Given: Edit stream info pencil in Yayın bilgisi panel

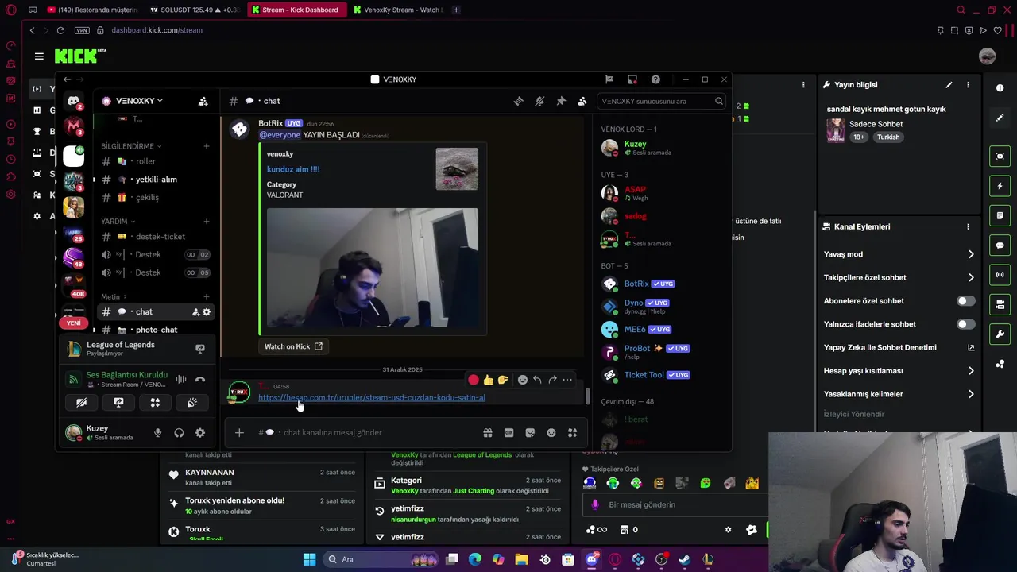Looking at the screenshot, I should click(949, 85).
